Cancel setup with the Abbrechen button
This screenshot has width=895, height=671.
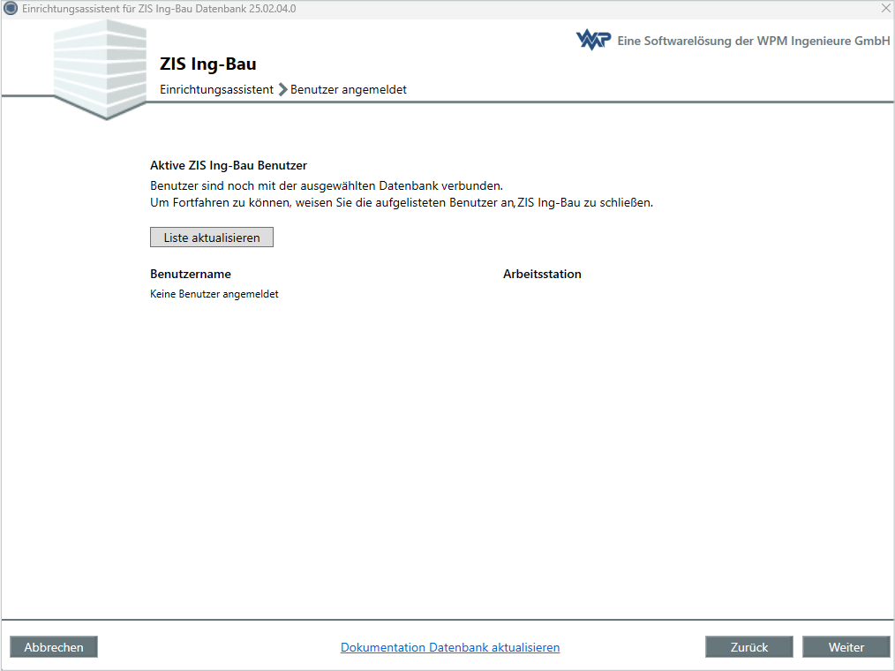click(x=54, y=647)
